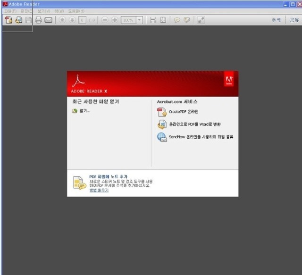Click the convert PDF to Word toolbar icon
The width and height of the screenshot is (302, 275).
pyautogui.click(x=18, y=20)
